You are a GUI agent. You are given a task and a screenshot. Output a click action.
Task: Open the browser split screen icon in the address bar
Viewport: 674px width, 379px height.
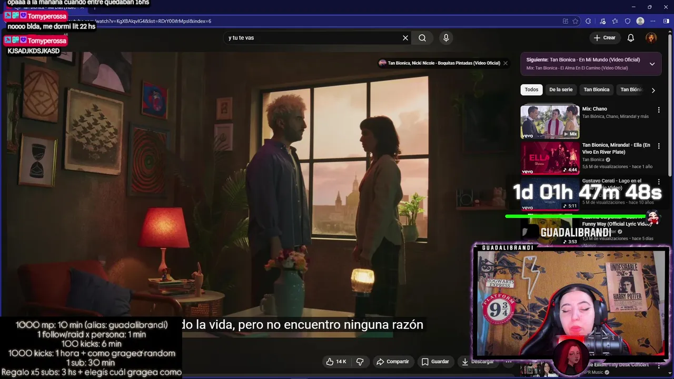click(565, 21)
